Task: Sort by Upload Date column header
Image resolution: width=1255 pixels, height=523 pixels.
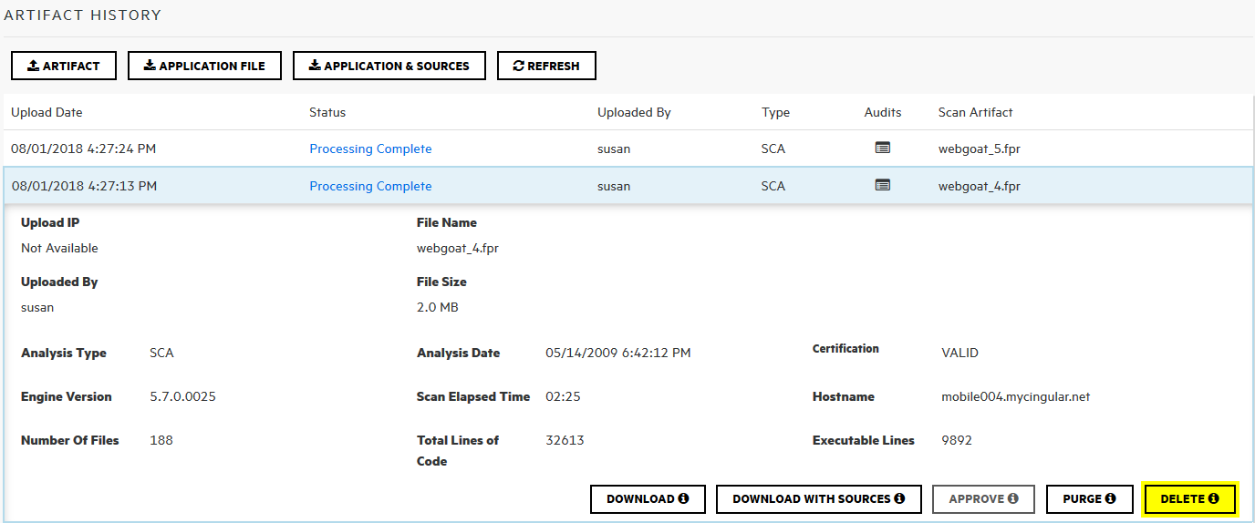Action: click(47, 112)
